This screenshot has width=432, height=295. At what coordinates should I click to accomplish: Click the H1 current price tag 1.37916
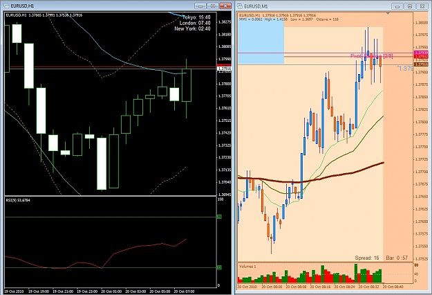tap(224, 68)
